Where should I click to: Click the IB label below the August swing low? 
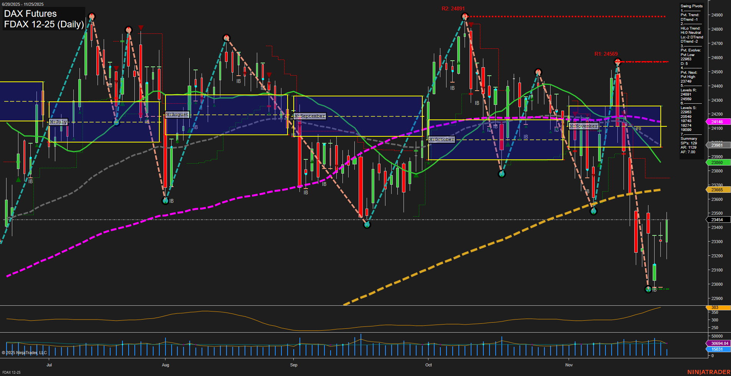click(171, 200)
